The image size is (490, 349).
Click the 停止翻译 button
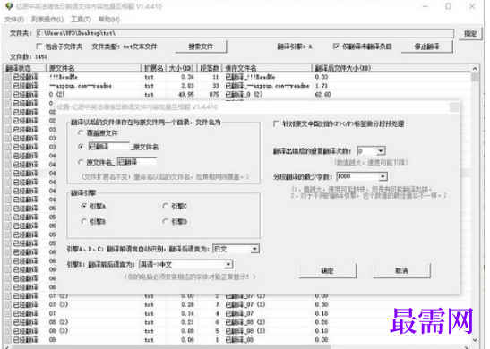pos(426,47)
